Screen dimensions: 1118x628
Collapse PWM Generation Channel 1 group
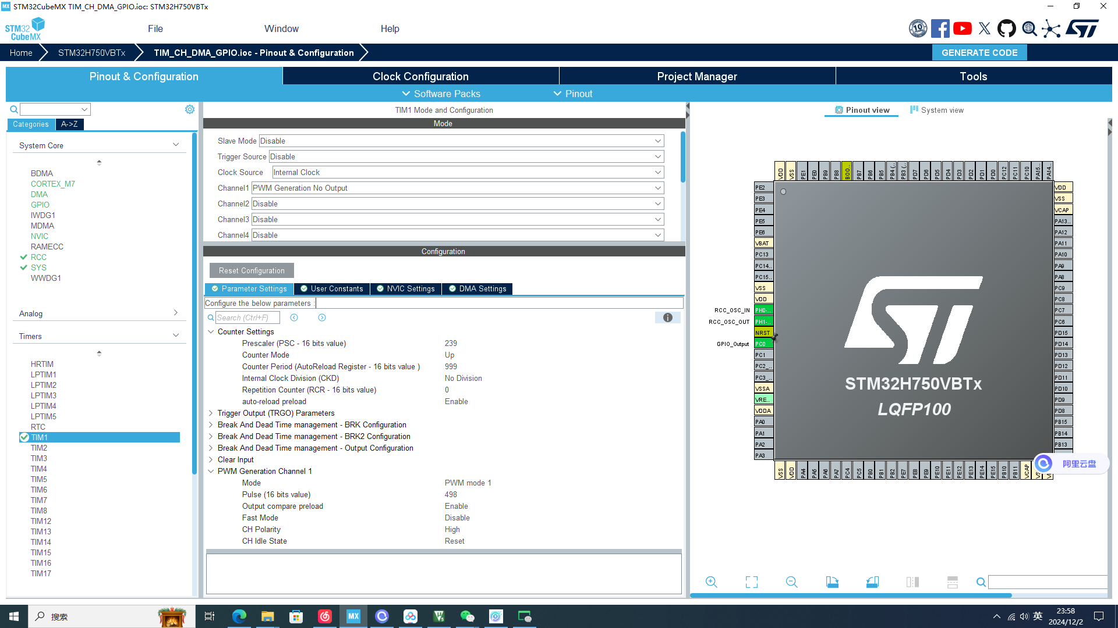tap(211, 471)
